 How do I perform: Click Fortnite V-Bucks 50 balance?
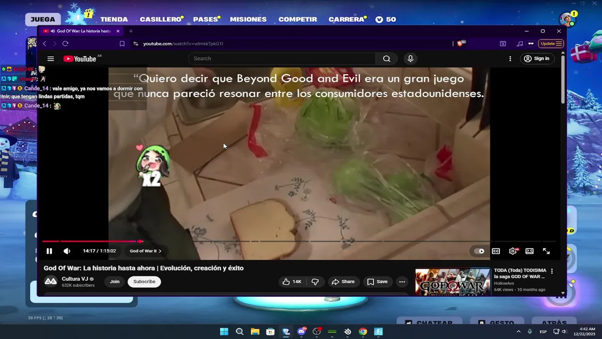[x=386, y=19]
